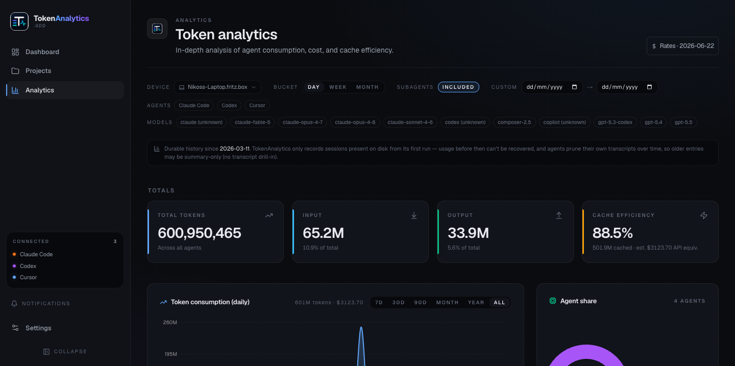Screen dimensions: 735x366
Task: Click the lightning bolt icon on Cache Efficiency card
Action: click(x=704, y=215)
